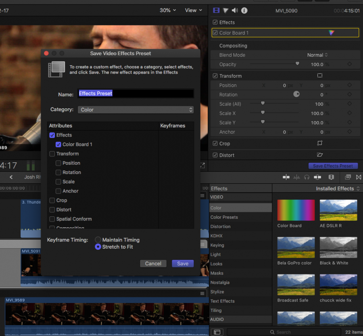Viewport: 363px width, 336px height.
Task: Click the Black & White effect thumbnail
Action: [x=338, y=247]
